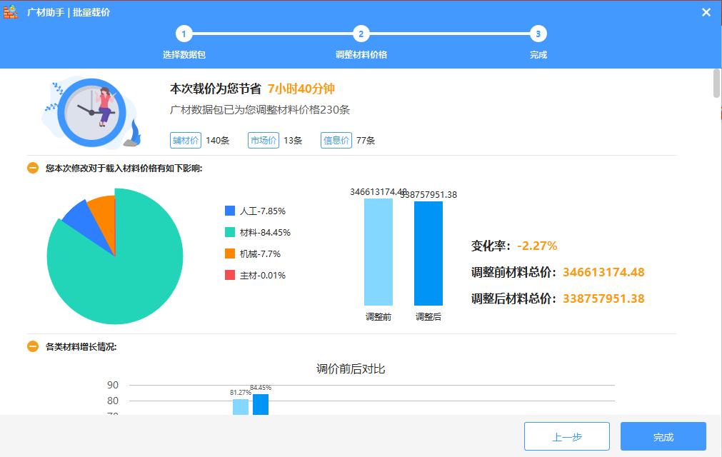Select the step 1 circle indicator

click(x=184, y=33)
